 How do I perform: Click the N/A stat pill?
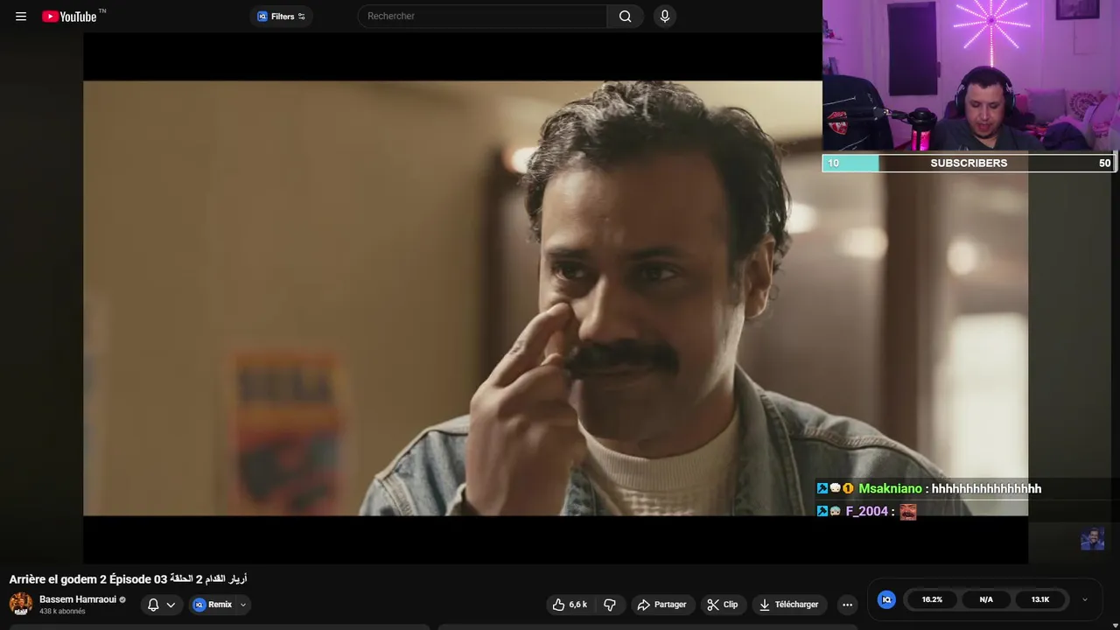click(986, 599)
